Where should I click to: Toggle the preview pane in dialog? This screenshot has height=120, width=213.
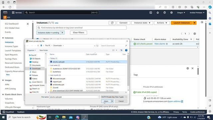121,50
